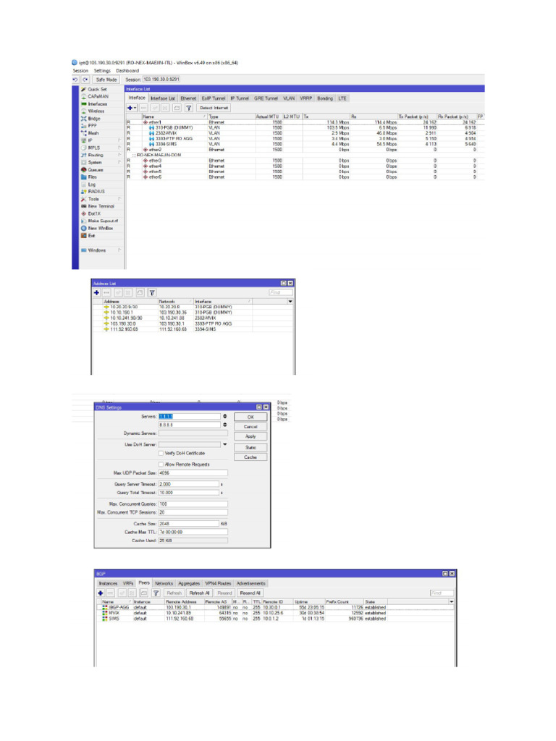The image size is (556, 741).
Task: Open Quick Set in the sidebar
Action: point(97,89)
